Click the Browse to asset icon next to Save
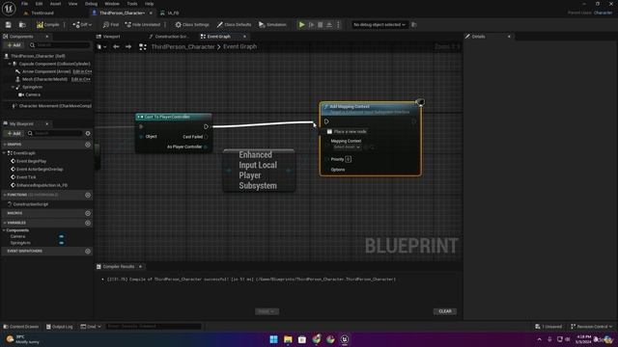Image resolution: width=618 pixels, height=347 pixels. tap(22, 25)
